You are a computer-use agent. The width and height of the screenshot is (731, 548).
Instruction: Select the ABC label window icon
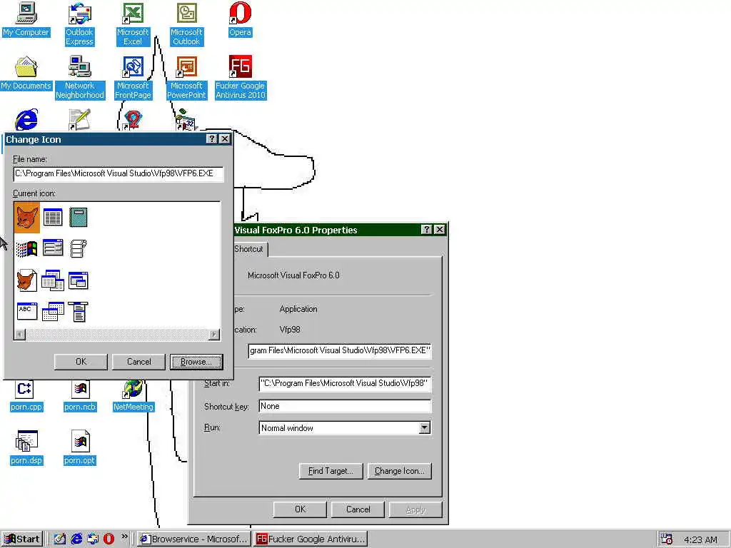[26, 311]
